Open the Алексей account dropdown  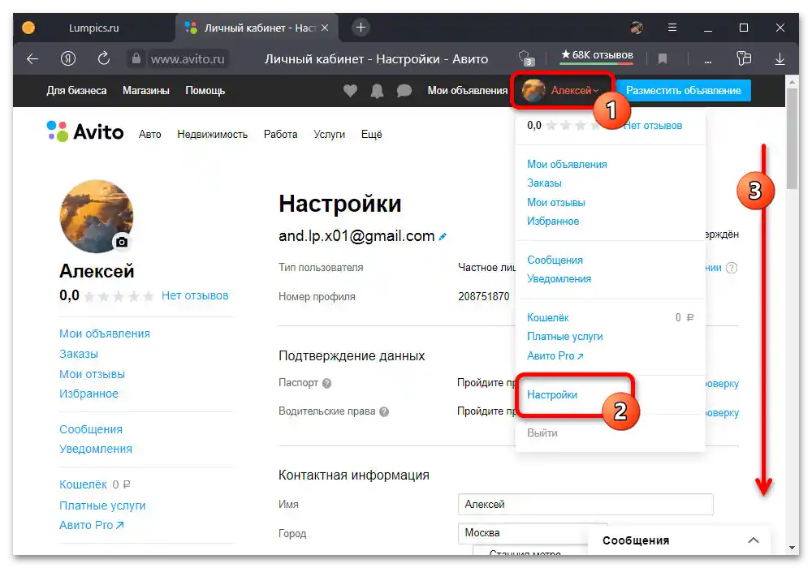pyautogui.click(x=562, y=91)
